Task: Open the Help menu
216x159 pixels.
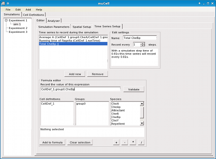Action: coord(39,10)
